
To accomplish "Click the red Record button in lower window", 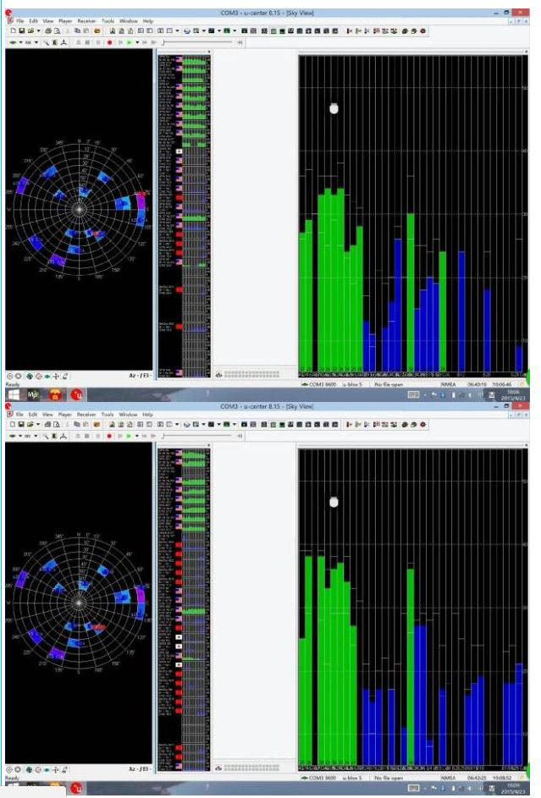I will click(x=110, y=438).
